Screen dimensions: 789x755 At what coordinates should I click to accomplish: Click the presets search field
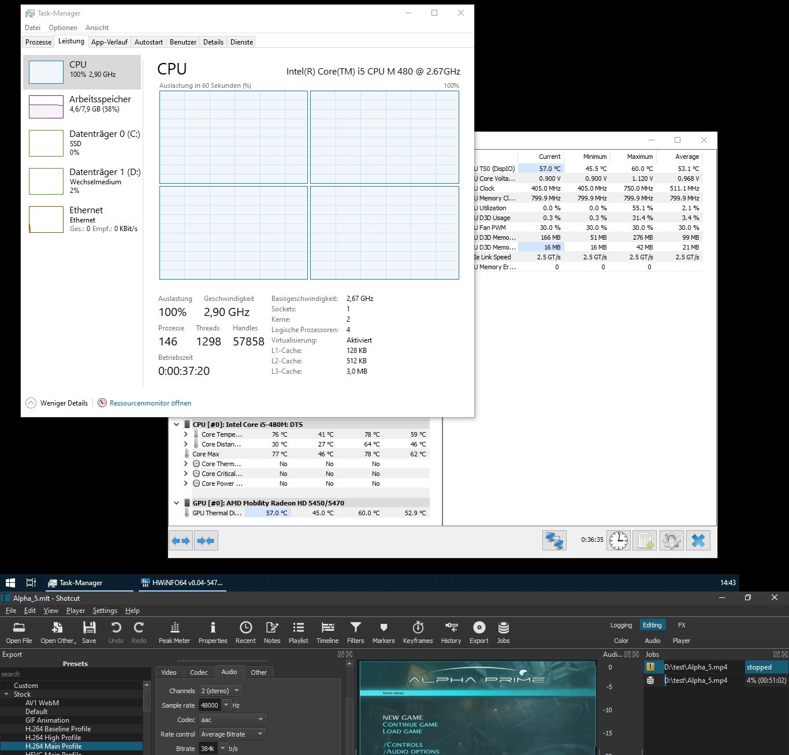(75, 674)
